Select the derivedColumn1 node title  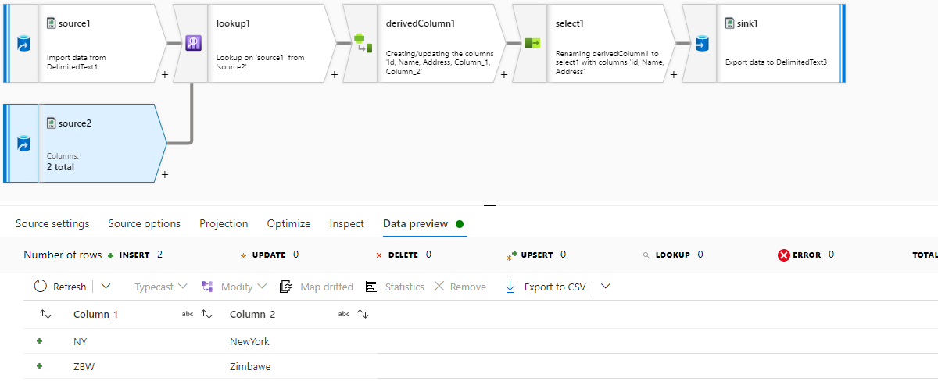pos(421,23)
